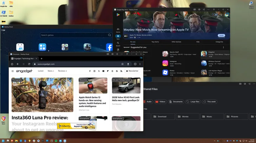The image size is (256, 143).
Task: Open Chromium three-dot menu
Action: coord(140,64)
